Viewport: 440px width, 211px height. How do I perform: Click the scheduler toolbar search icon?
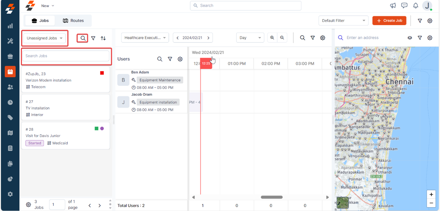[x=302, y=38]
